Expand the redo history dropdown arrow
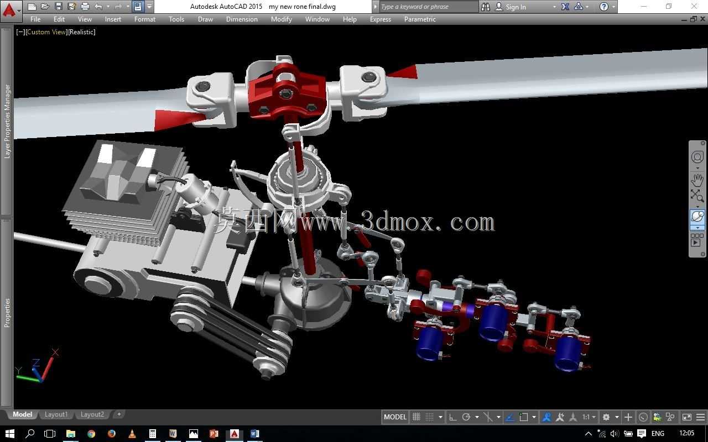The width and height of the screenshot is (708, 442). (x=127, y=7)
